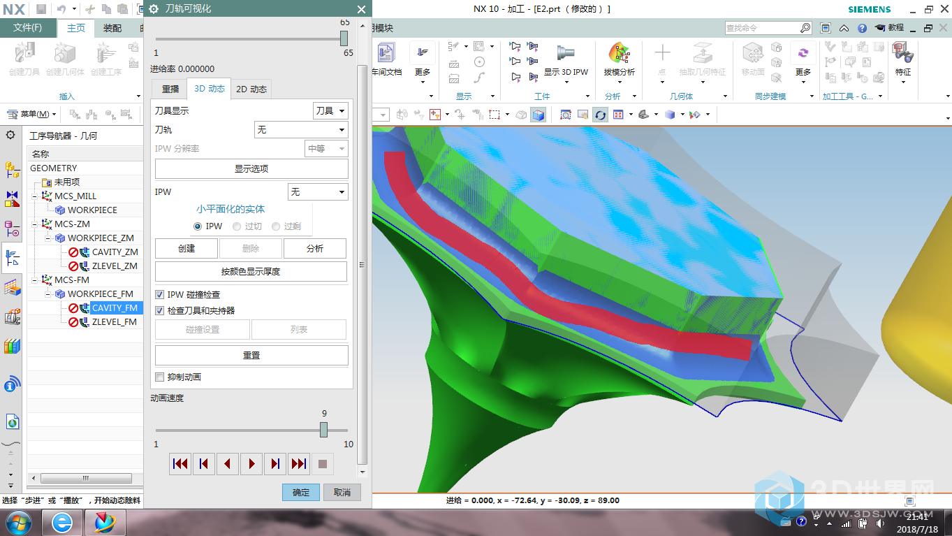Click the Display Options (显示选项) button
The height and width of the screenshot is (536, 952).
point(251,169)
